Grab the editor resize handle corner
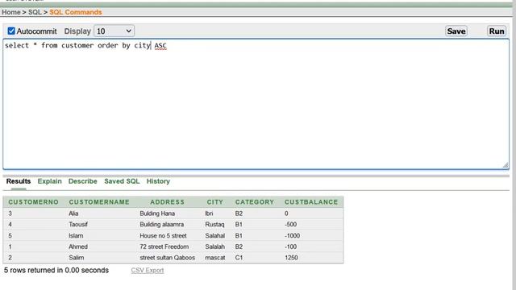 (x=506, y=165)
